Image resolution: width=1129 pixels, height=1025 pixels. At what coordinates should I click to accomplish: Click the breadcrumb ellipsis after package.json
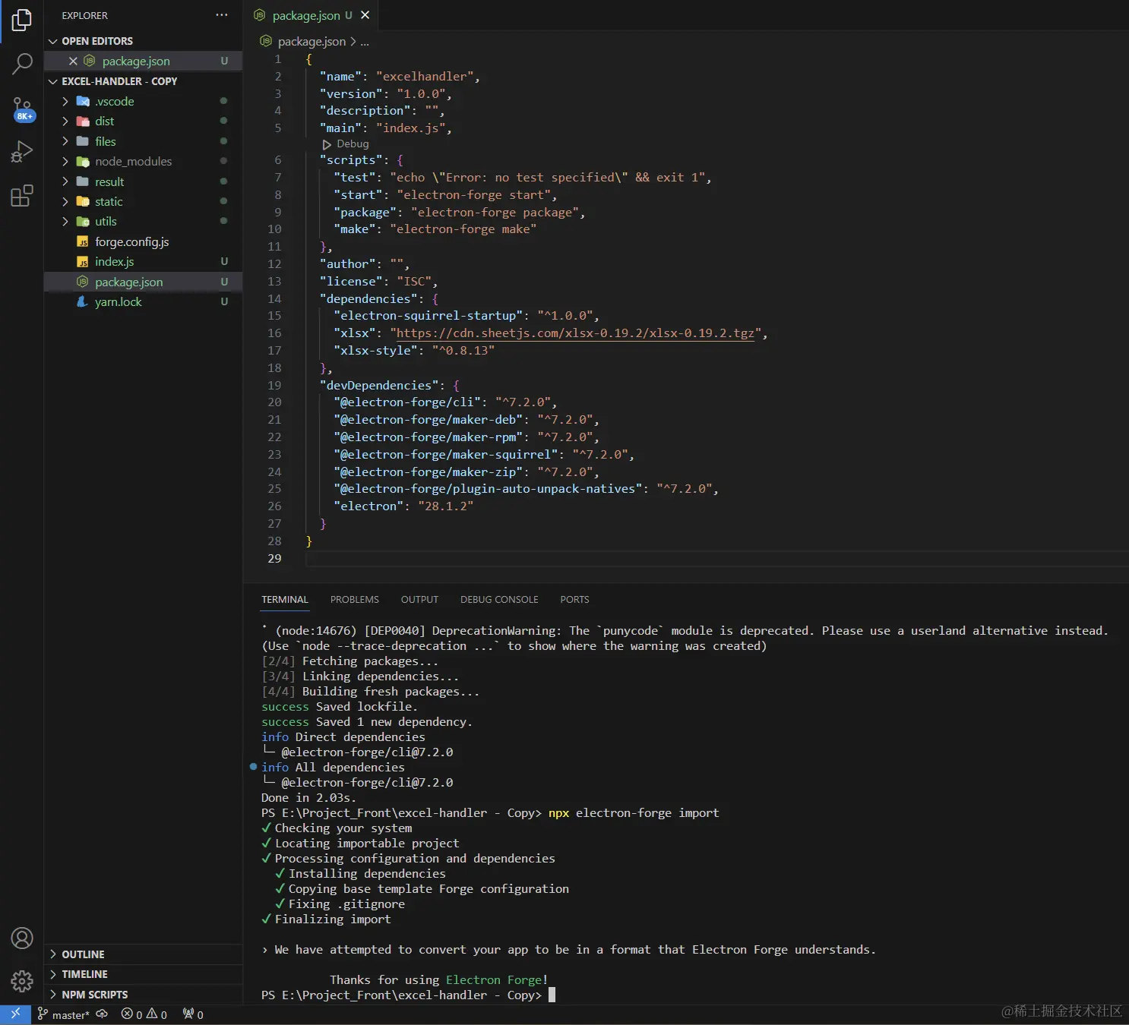pyautogui.click(x=365, y=42)
